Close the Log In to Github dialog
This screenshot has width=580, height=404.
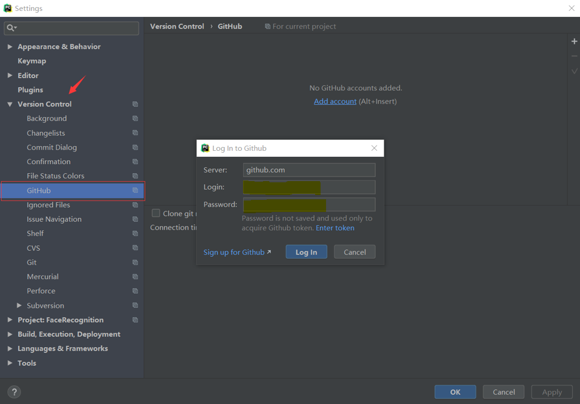click(374, 148)
